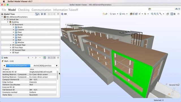The width and height of the screenshot is (181, 102).
Task: Open the Spin tool dropdown arrow
Action: coord(118,14)
